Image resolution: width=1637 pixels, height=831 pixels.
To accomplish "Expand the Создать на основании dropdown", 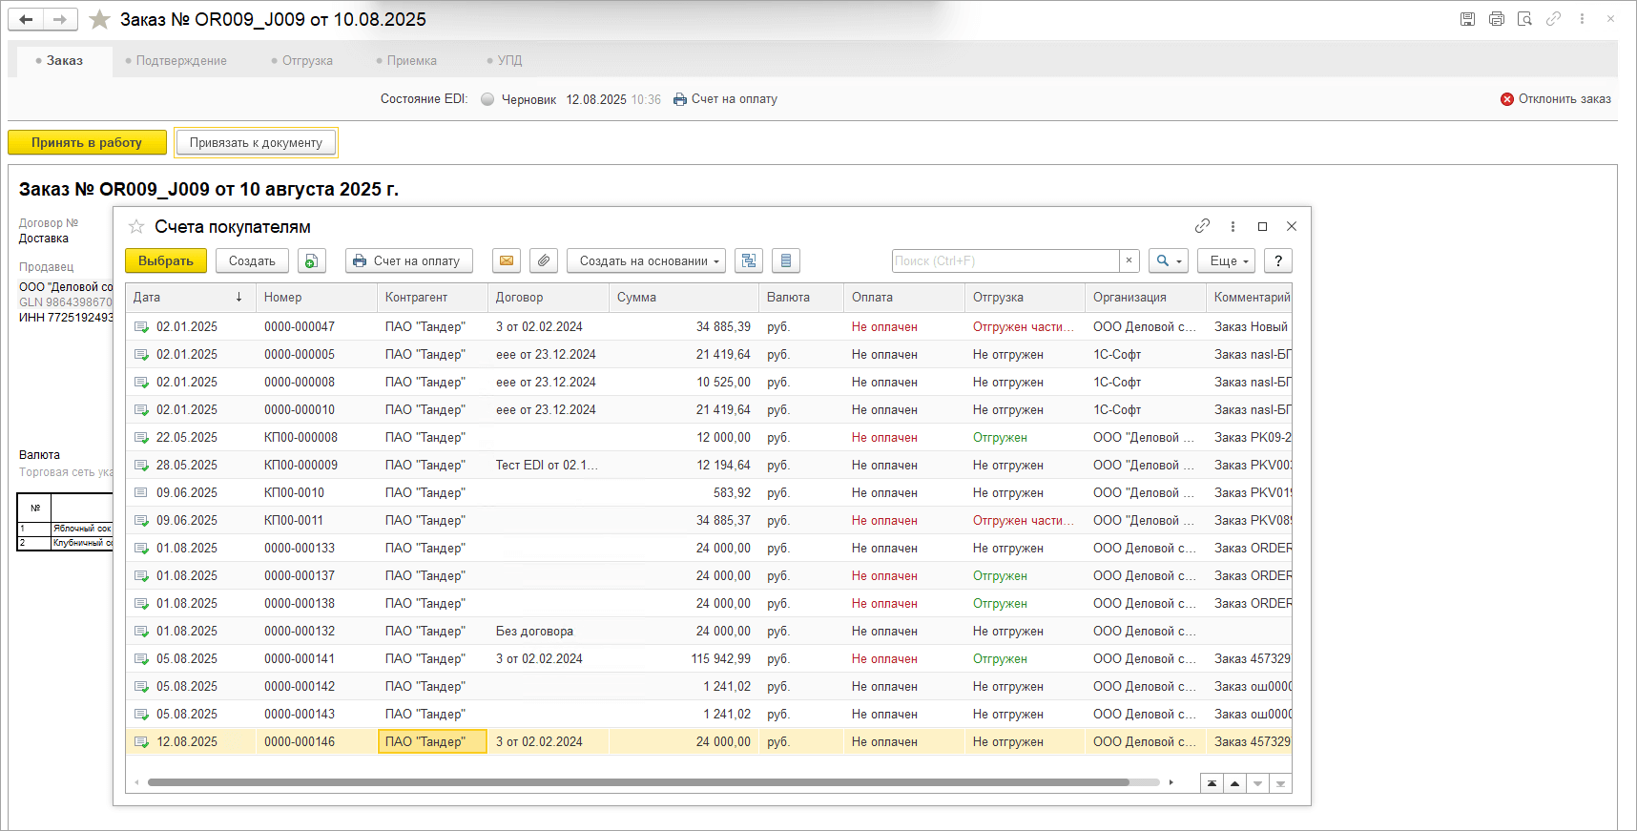I will click(646, 260).
